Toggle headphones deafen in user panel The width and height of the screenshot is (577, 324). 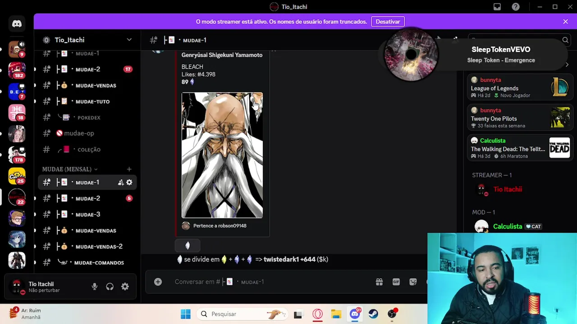point(110,287)
